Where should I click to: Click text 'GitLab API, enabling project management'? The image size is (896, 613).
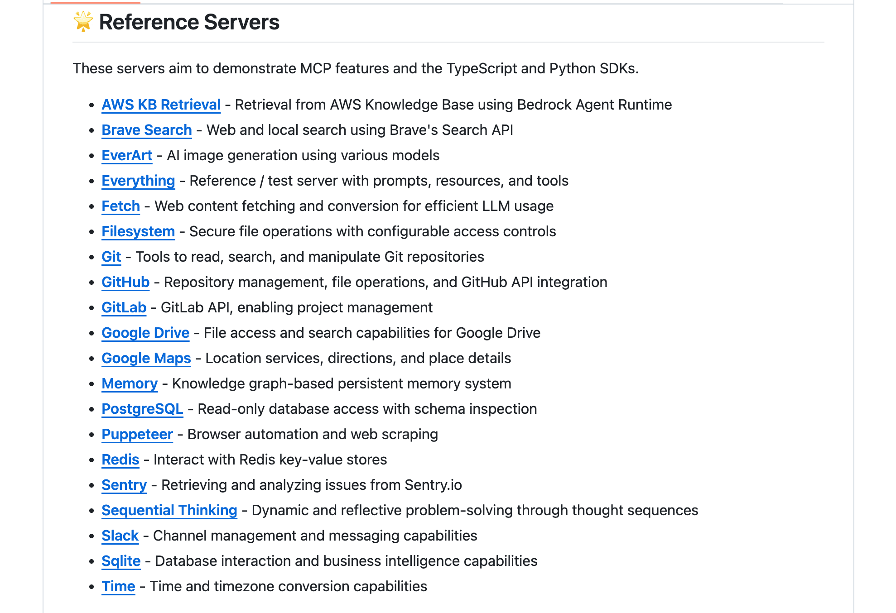point(297,307)
